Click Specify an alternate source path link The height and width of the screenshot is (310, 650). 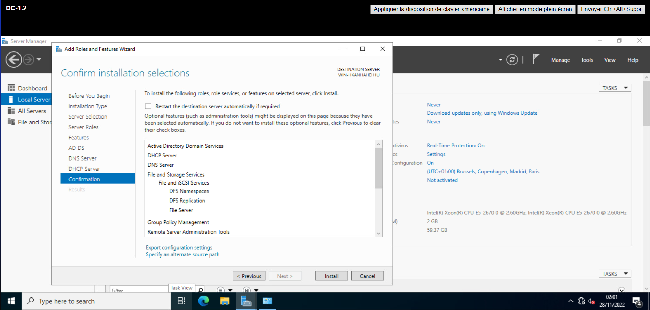coord(182,254)
